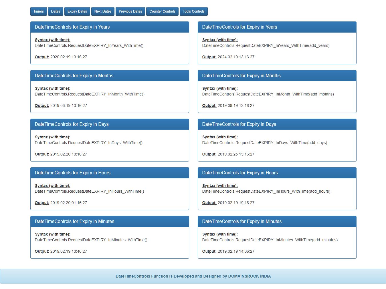Click output value 2024.02.19 13:16:27
This screenshot has height=289, width=386.
click(x=236, y=57)
